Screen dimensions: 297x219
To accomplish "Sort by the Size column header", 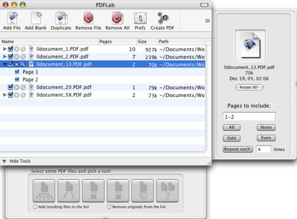I will [x=147, y=41].
